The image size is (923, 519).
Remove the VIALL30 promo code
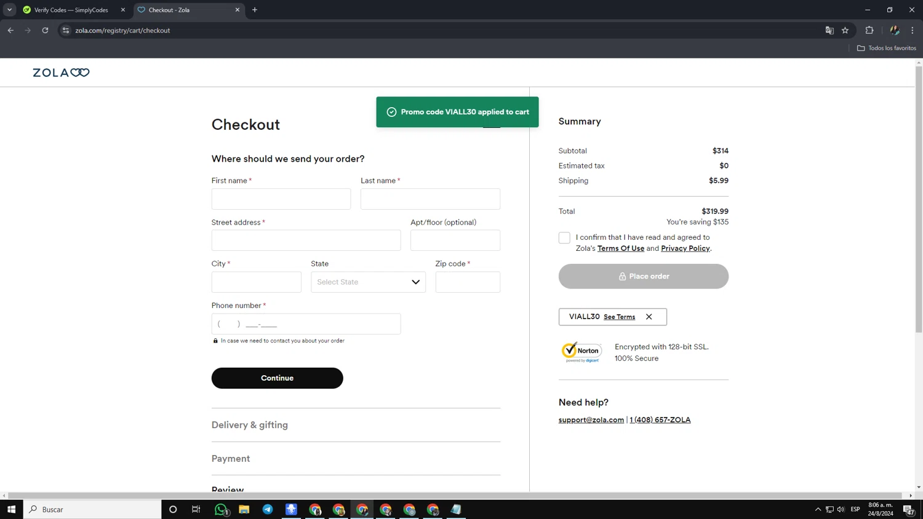(649, 317)
